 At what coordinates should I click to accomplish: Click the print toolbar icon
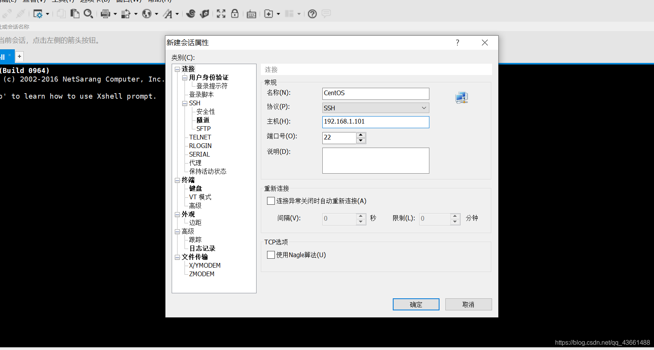coord(105,14)
